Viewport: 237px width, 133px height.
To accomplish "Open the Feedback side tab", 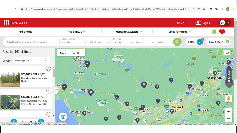I will (229, 75).
